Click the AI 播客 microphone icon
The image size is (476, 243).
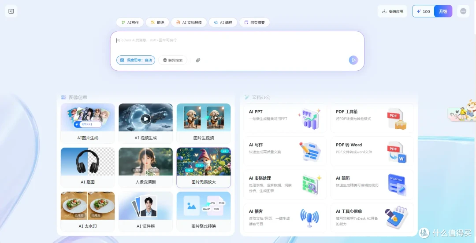[x=309, y=218]
